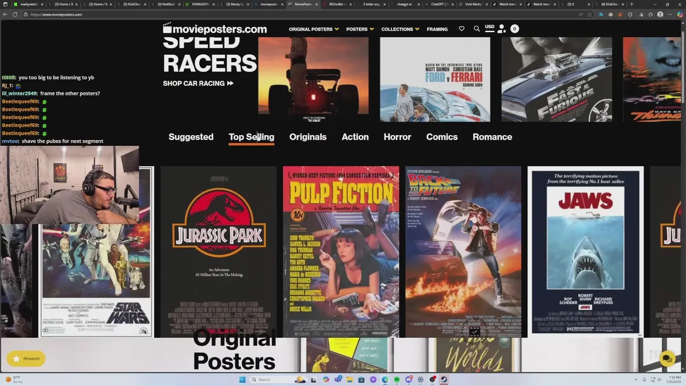Open the Framing page

click(437, 29)
